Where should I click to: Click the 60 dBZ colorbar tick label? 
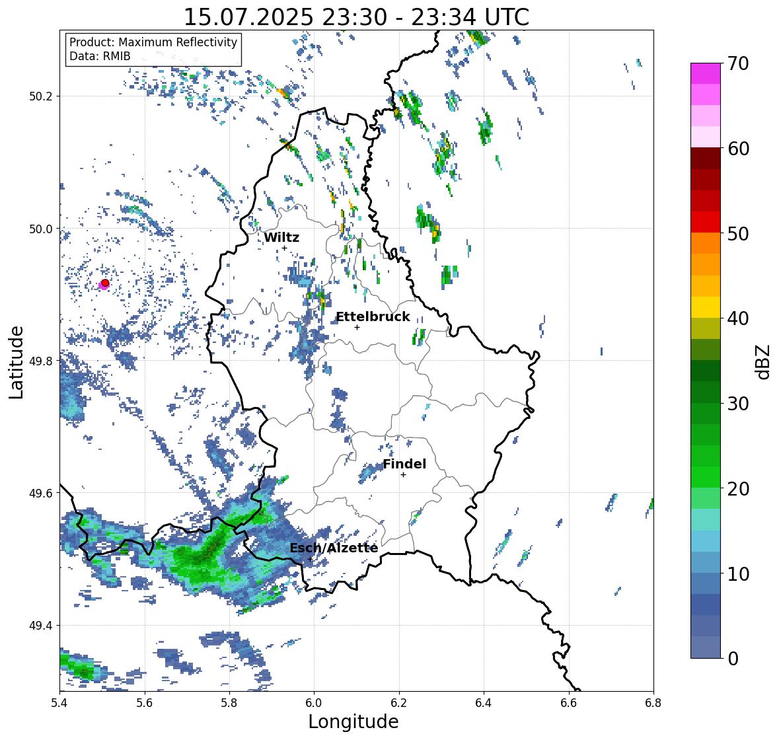point(738,149)
